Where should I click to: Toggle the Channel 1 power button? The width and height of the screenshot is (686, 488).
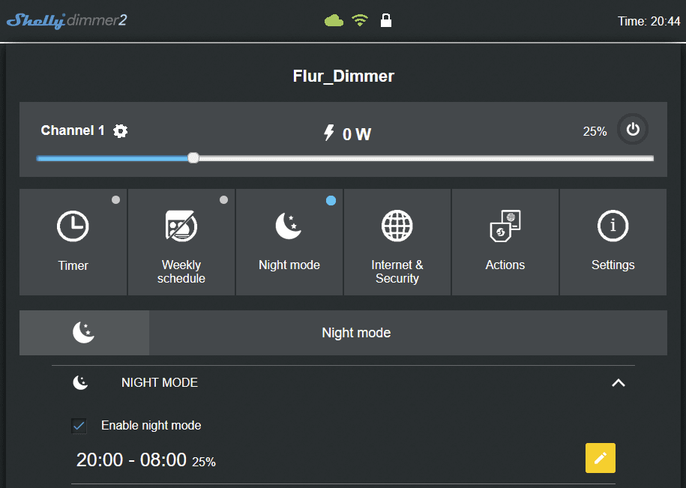[633, 130]
